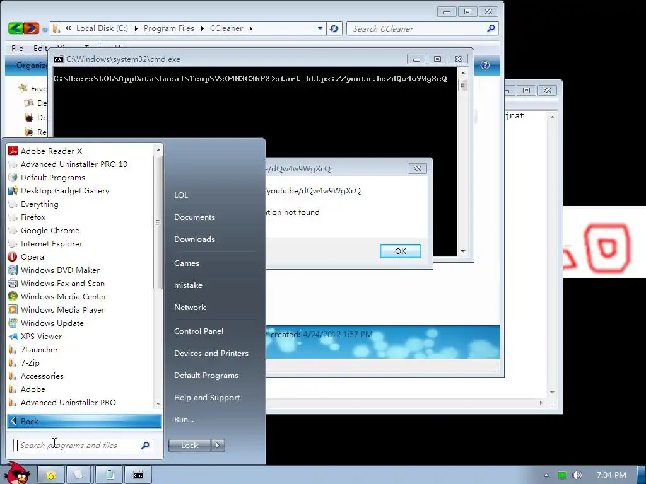Open Devices and Printers
Viewport: 646px width, 484px height.
pyautogui.click(x=211, y=354)
